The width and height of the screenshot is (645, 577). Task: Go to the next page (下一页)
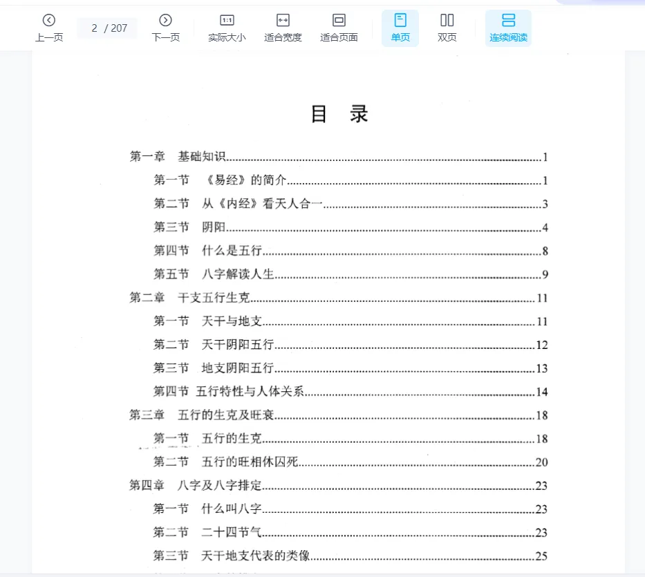click(x=166, y=28)
